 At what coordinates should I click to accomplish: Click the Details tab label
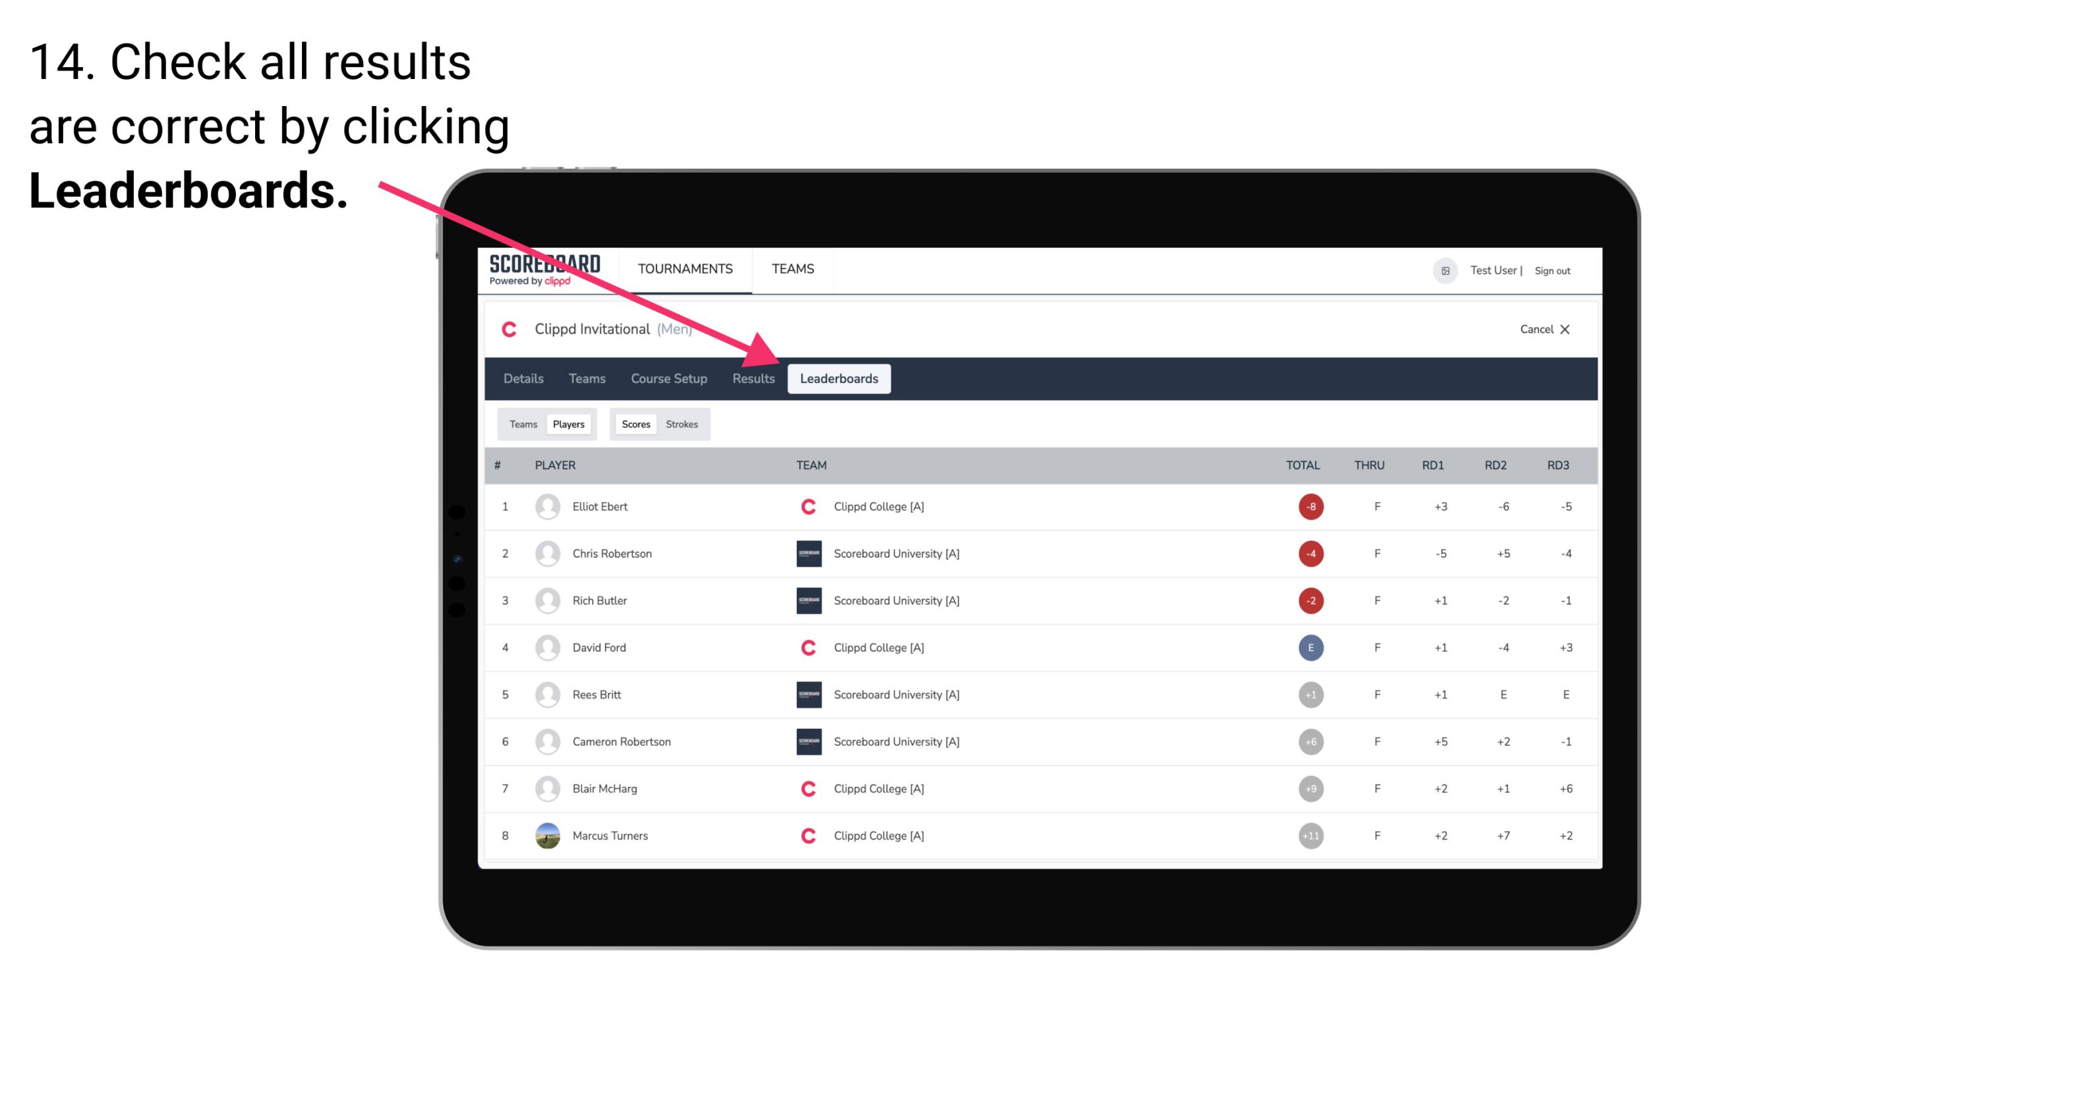523,378
